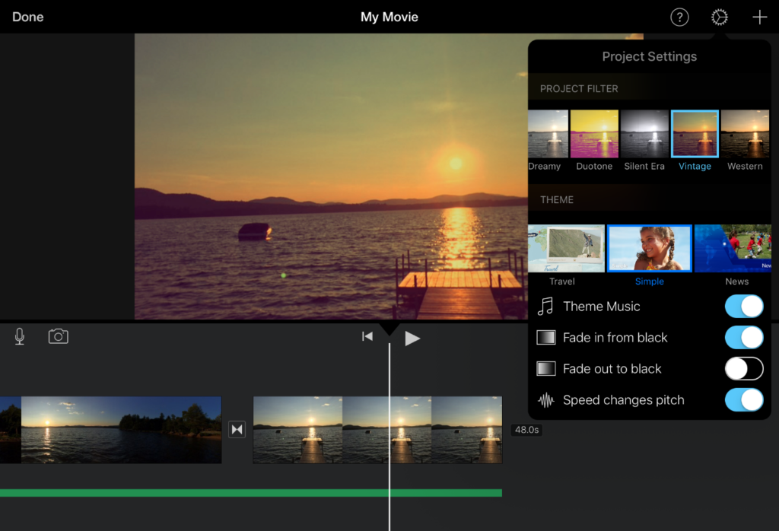Click the Fade out to black icon
This screenshot has height=531, width=779.
(546, 368)
